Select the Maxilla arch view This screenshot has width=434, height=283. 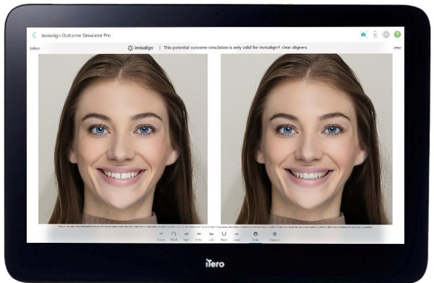tap(173, 236)
